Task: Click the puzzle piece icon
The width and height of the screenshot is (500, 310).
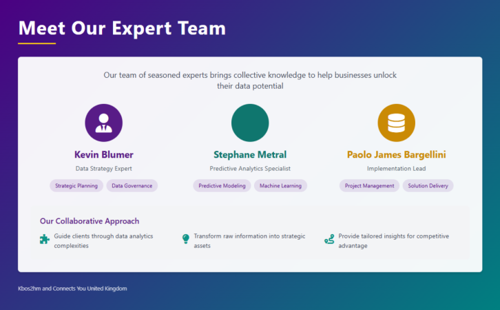Action: coord(45,239)
